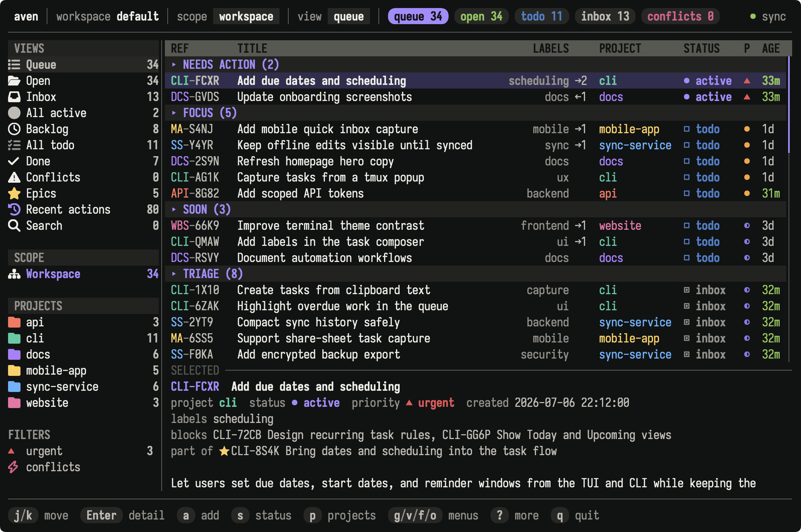Toggle the todo status box on DCS-2S9N
This screenshot has height=532, width=801.
687,161
